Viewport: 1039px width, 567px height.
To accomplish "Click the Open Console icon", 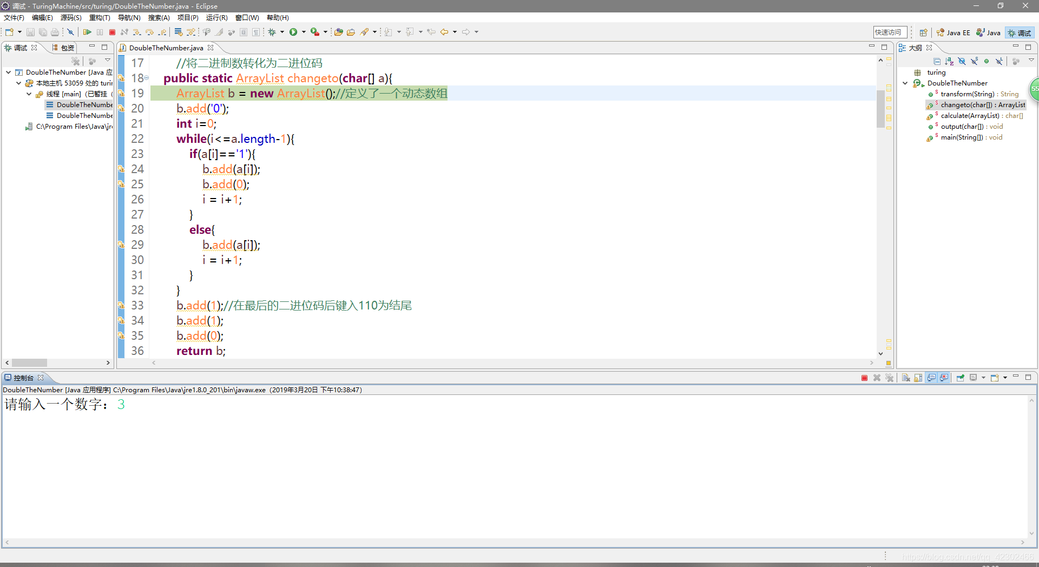I will tap(995, 378).
